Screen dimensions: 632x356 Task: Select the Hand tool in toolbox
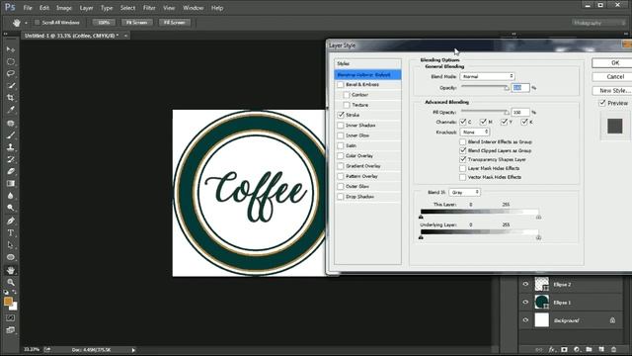click(x=11, y=270)
